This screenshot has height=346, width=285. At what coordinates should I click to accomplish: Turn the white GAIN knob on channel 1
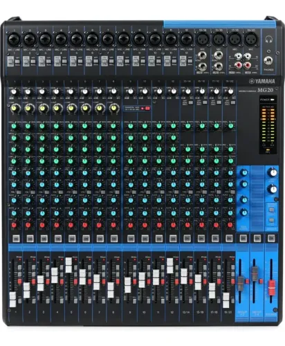click(x=14, y=91)
